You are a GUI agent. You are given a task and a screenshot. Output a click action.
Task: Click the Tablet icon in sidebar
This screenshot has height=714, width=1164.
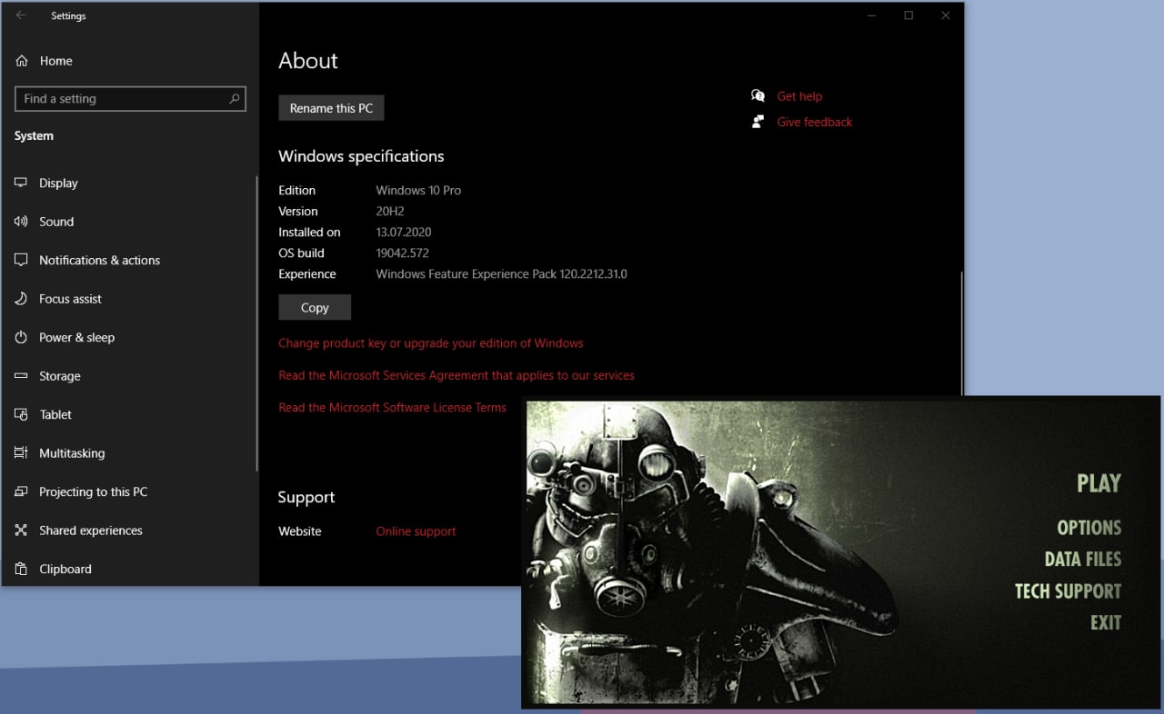click(x=21, y=414)
